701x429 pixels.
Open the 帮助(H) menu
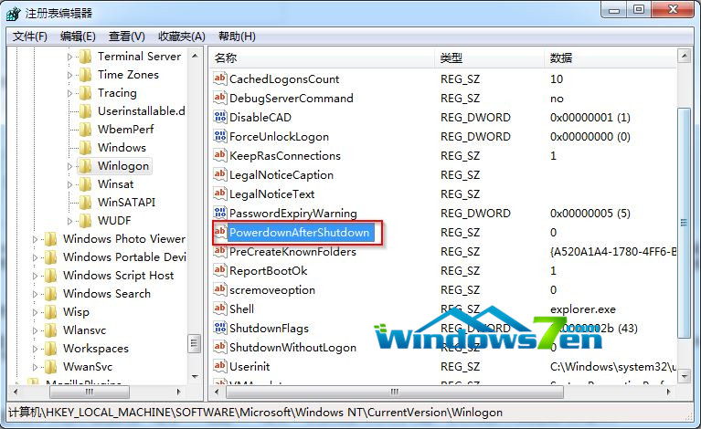point(237,37)
